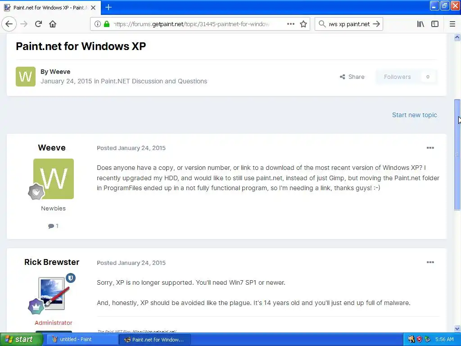Open Weeve profile from post author name

click(x=52, y=148)
